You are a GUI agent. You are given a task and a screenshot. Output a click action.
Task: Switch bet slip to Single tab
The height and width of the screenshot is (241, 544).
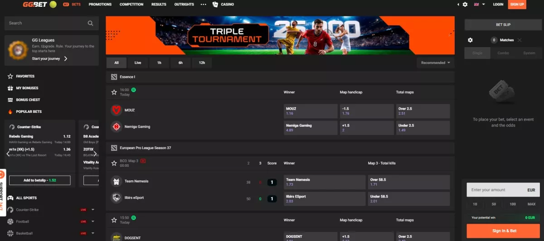tap(477, 53)
